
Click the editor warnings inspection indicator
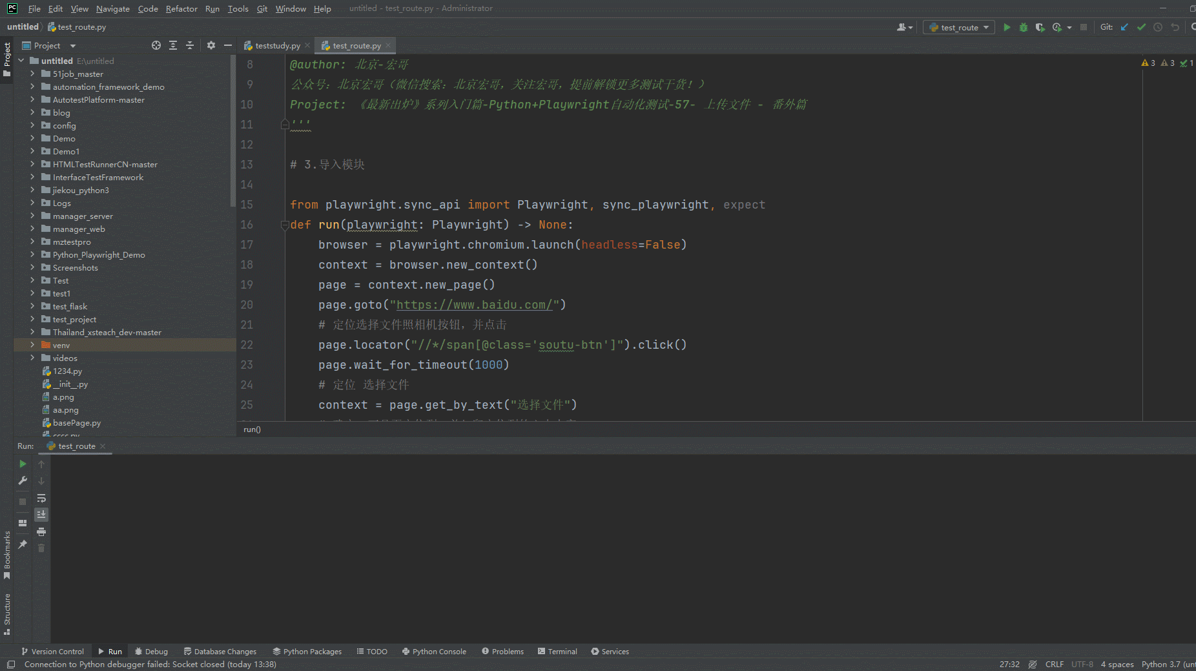click(x=1167, y=63)
